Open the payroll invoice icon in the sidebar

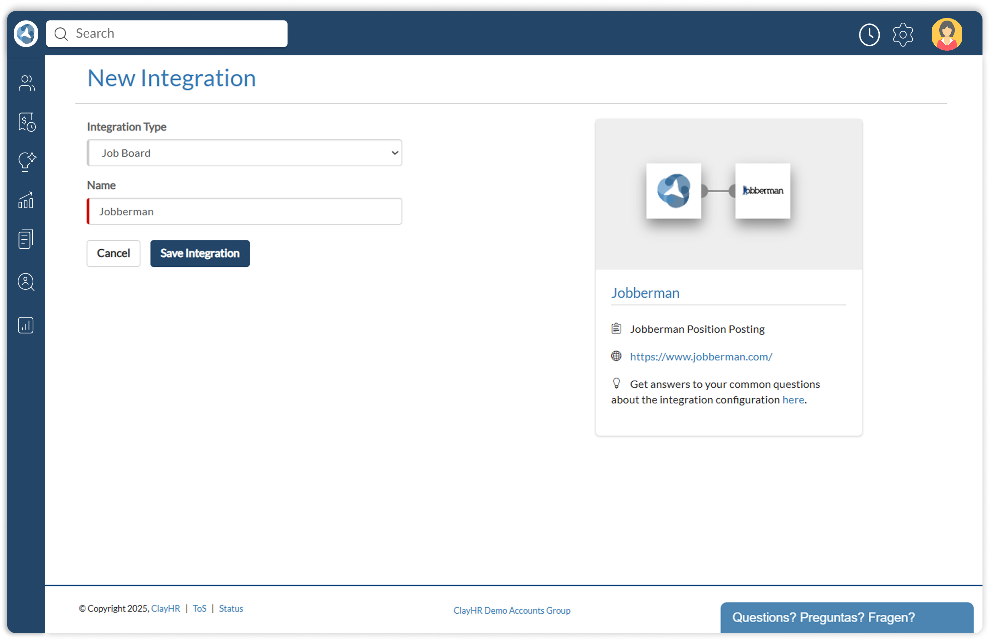[x=26, y=122]
